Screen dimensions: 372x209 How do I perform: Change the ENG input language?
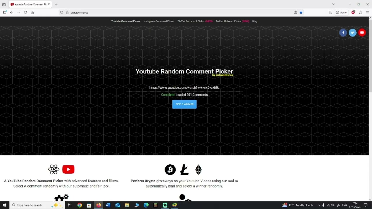click(x=345, y=205)
